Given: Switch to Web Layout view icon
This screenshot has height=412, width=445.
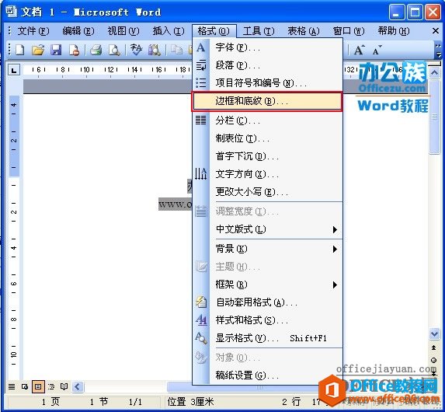Looking at the screenshot, I should pos(25,386).
